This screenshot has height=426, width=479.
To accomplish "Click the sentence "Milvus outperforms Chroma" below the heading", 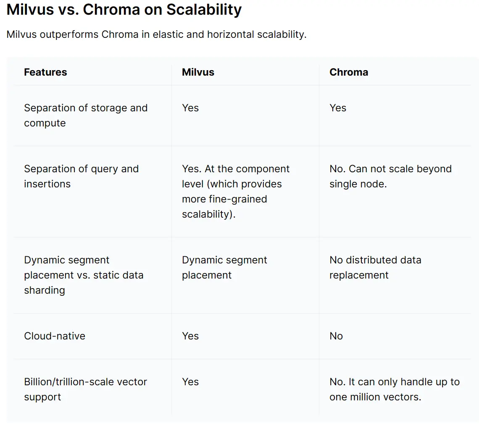I will pyautogui.click(x=156, y=34).
